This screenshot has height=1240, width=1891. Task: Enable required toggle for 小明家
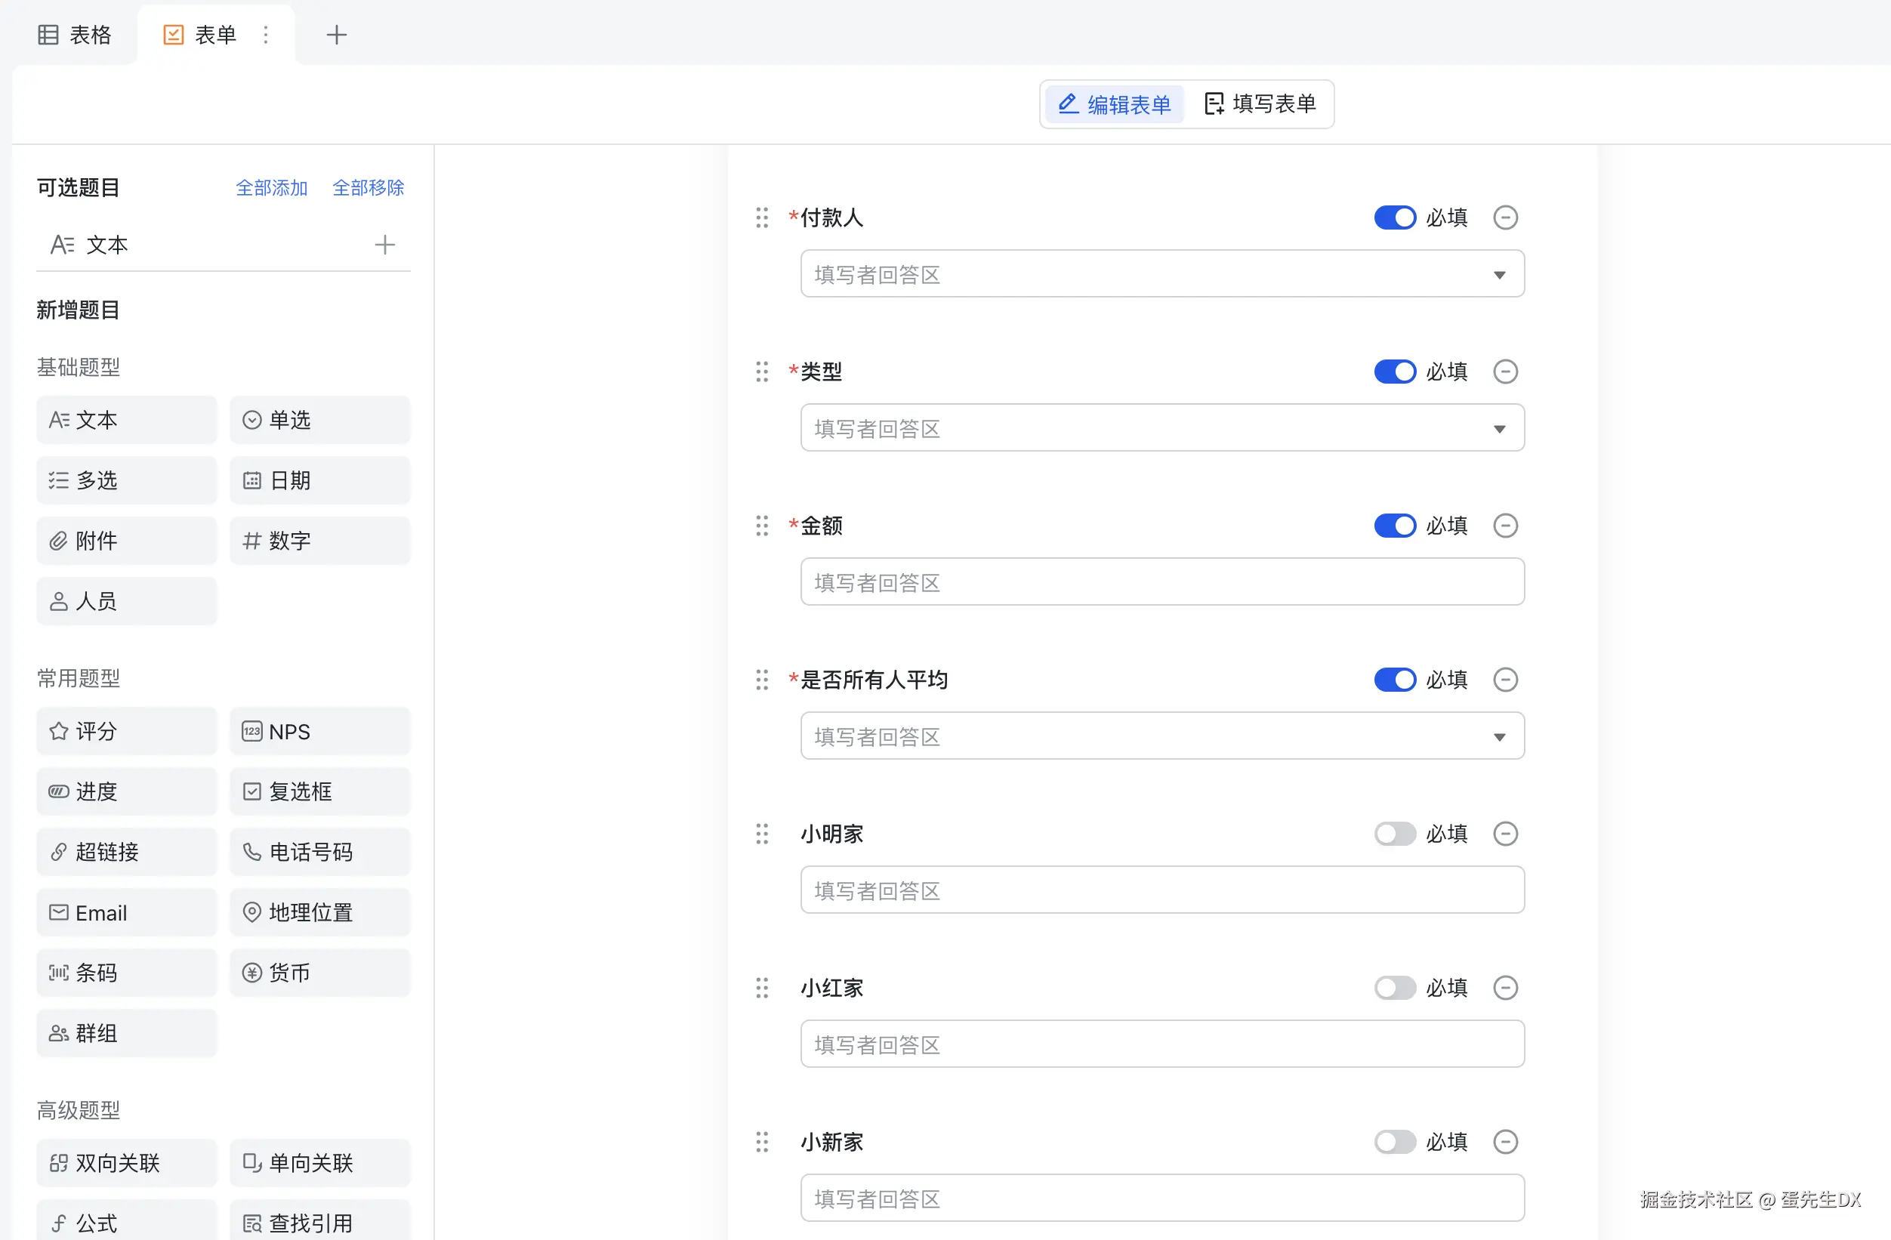(x=1394, y=834)
